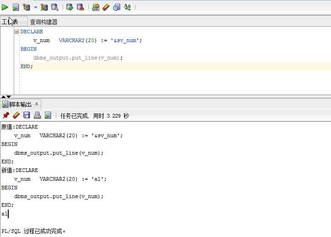Screen dimensions: 331x237
Task: Click the dbms_output.put_line line in the editor
Action: (78, 58)
